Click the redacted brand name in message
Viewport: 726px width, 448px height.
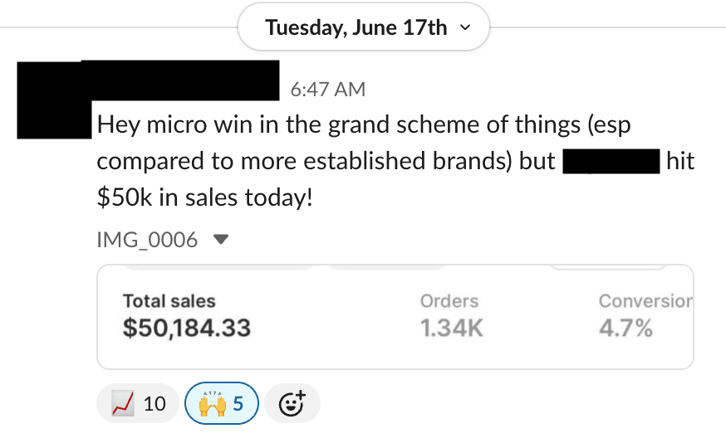(x=611, y=162)
